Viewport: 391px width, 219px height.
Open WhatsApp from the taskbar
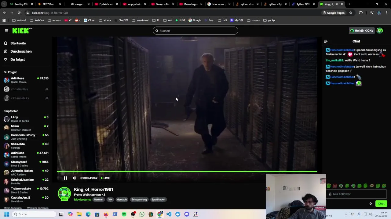point(142,214)
